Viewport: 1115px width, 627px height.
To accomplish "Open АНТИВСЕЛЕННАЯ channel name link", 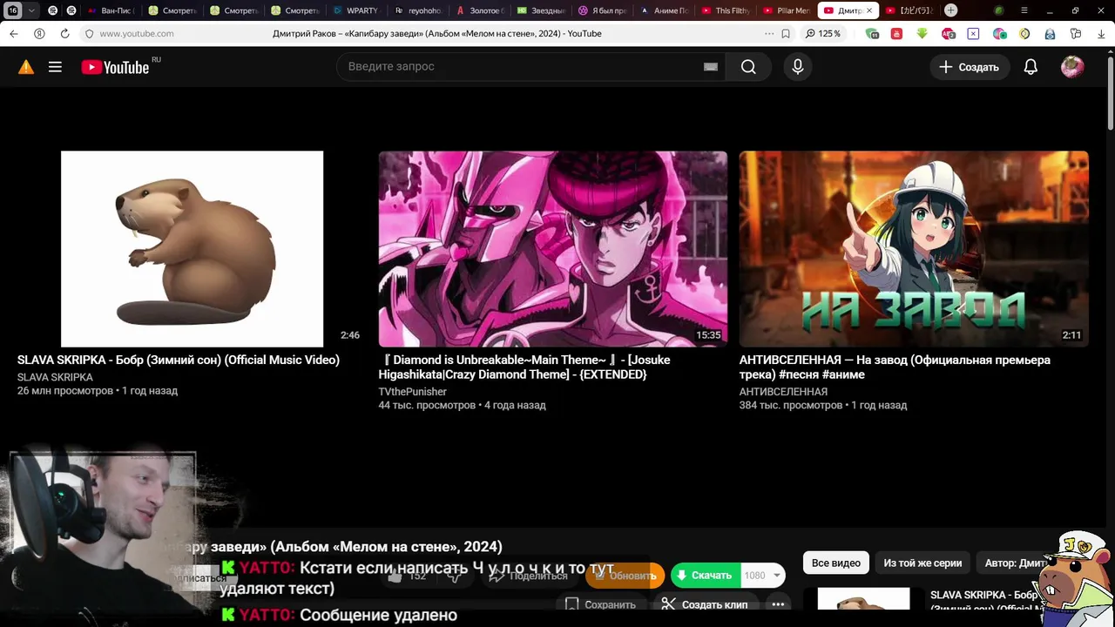I will tap(783, 392).
